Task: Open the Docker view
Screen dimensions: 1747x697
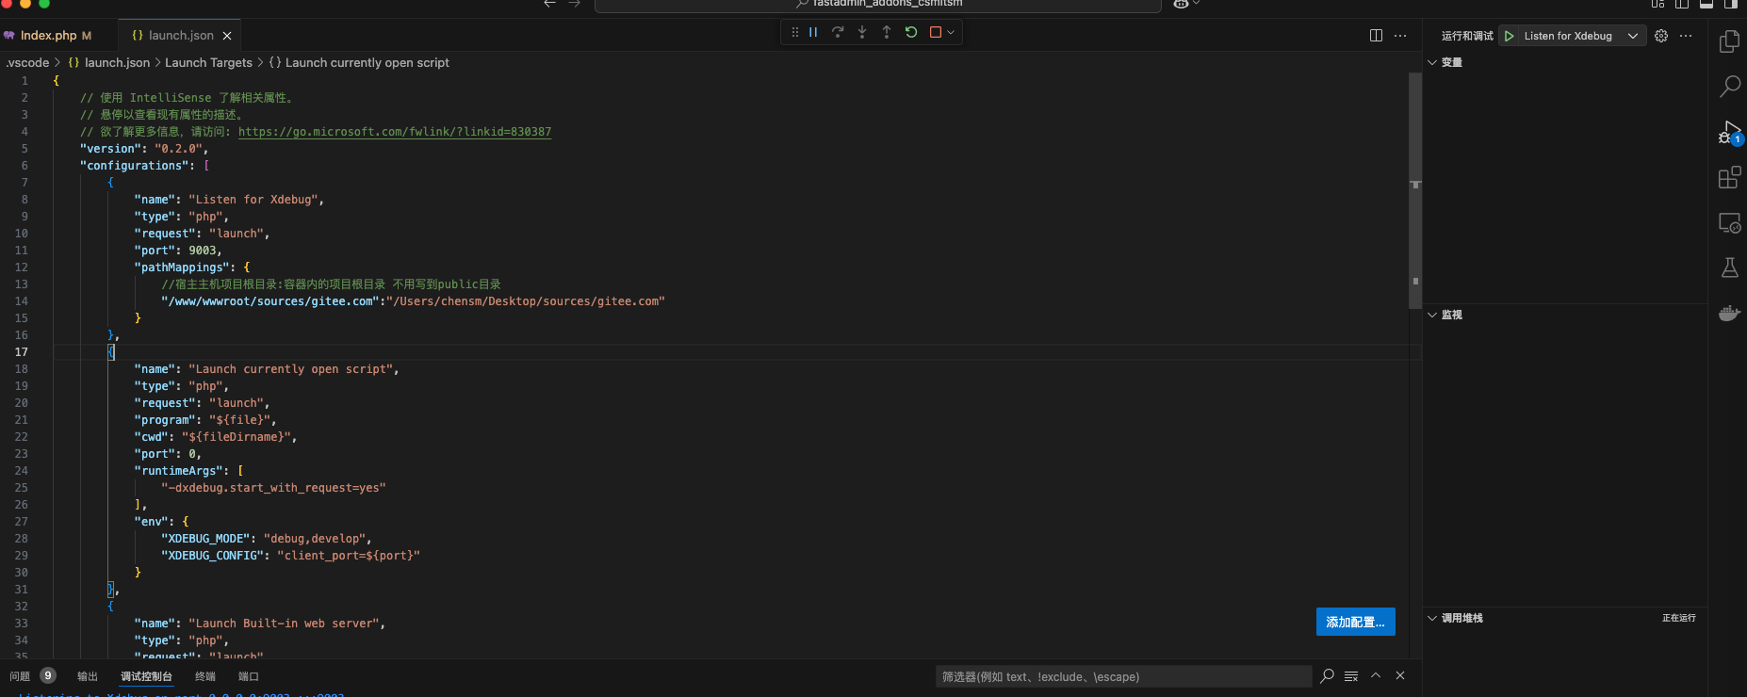Action: pyautogui.click(x=1730, y=313)
